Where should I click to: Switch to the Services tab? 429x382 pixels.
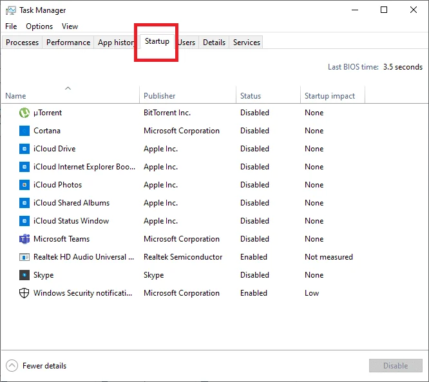tap(247, 43)
